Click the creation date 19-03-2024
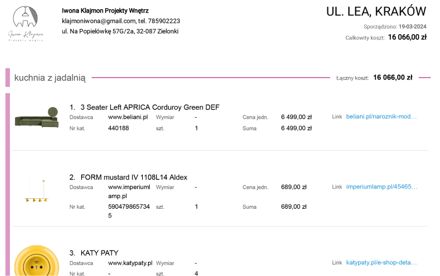The width and height of the screenshot is (440, 276). click(x=412, y=27)
